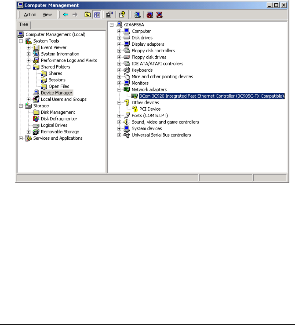Expand the Monitors category
Viewport: 295px width, 325px height.
(x=119, y=83)
